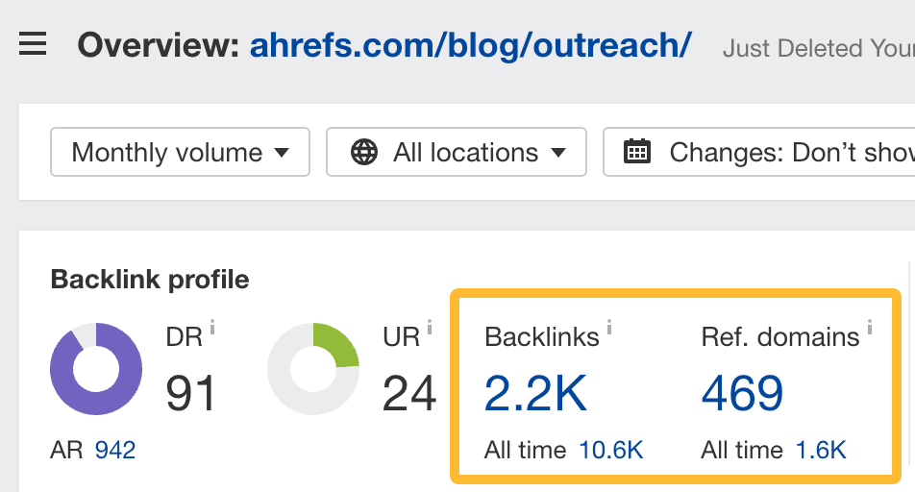Click the calendar icon in Changes

(x=637, y=151)
